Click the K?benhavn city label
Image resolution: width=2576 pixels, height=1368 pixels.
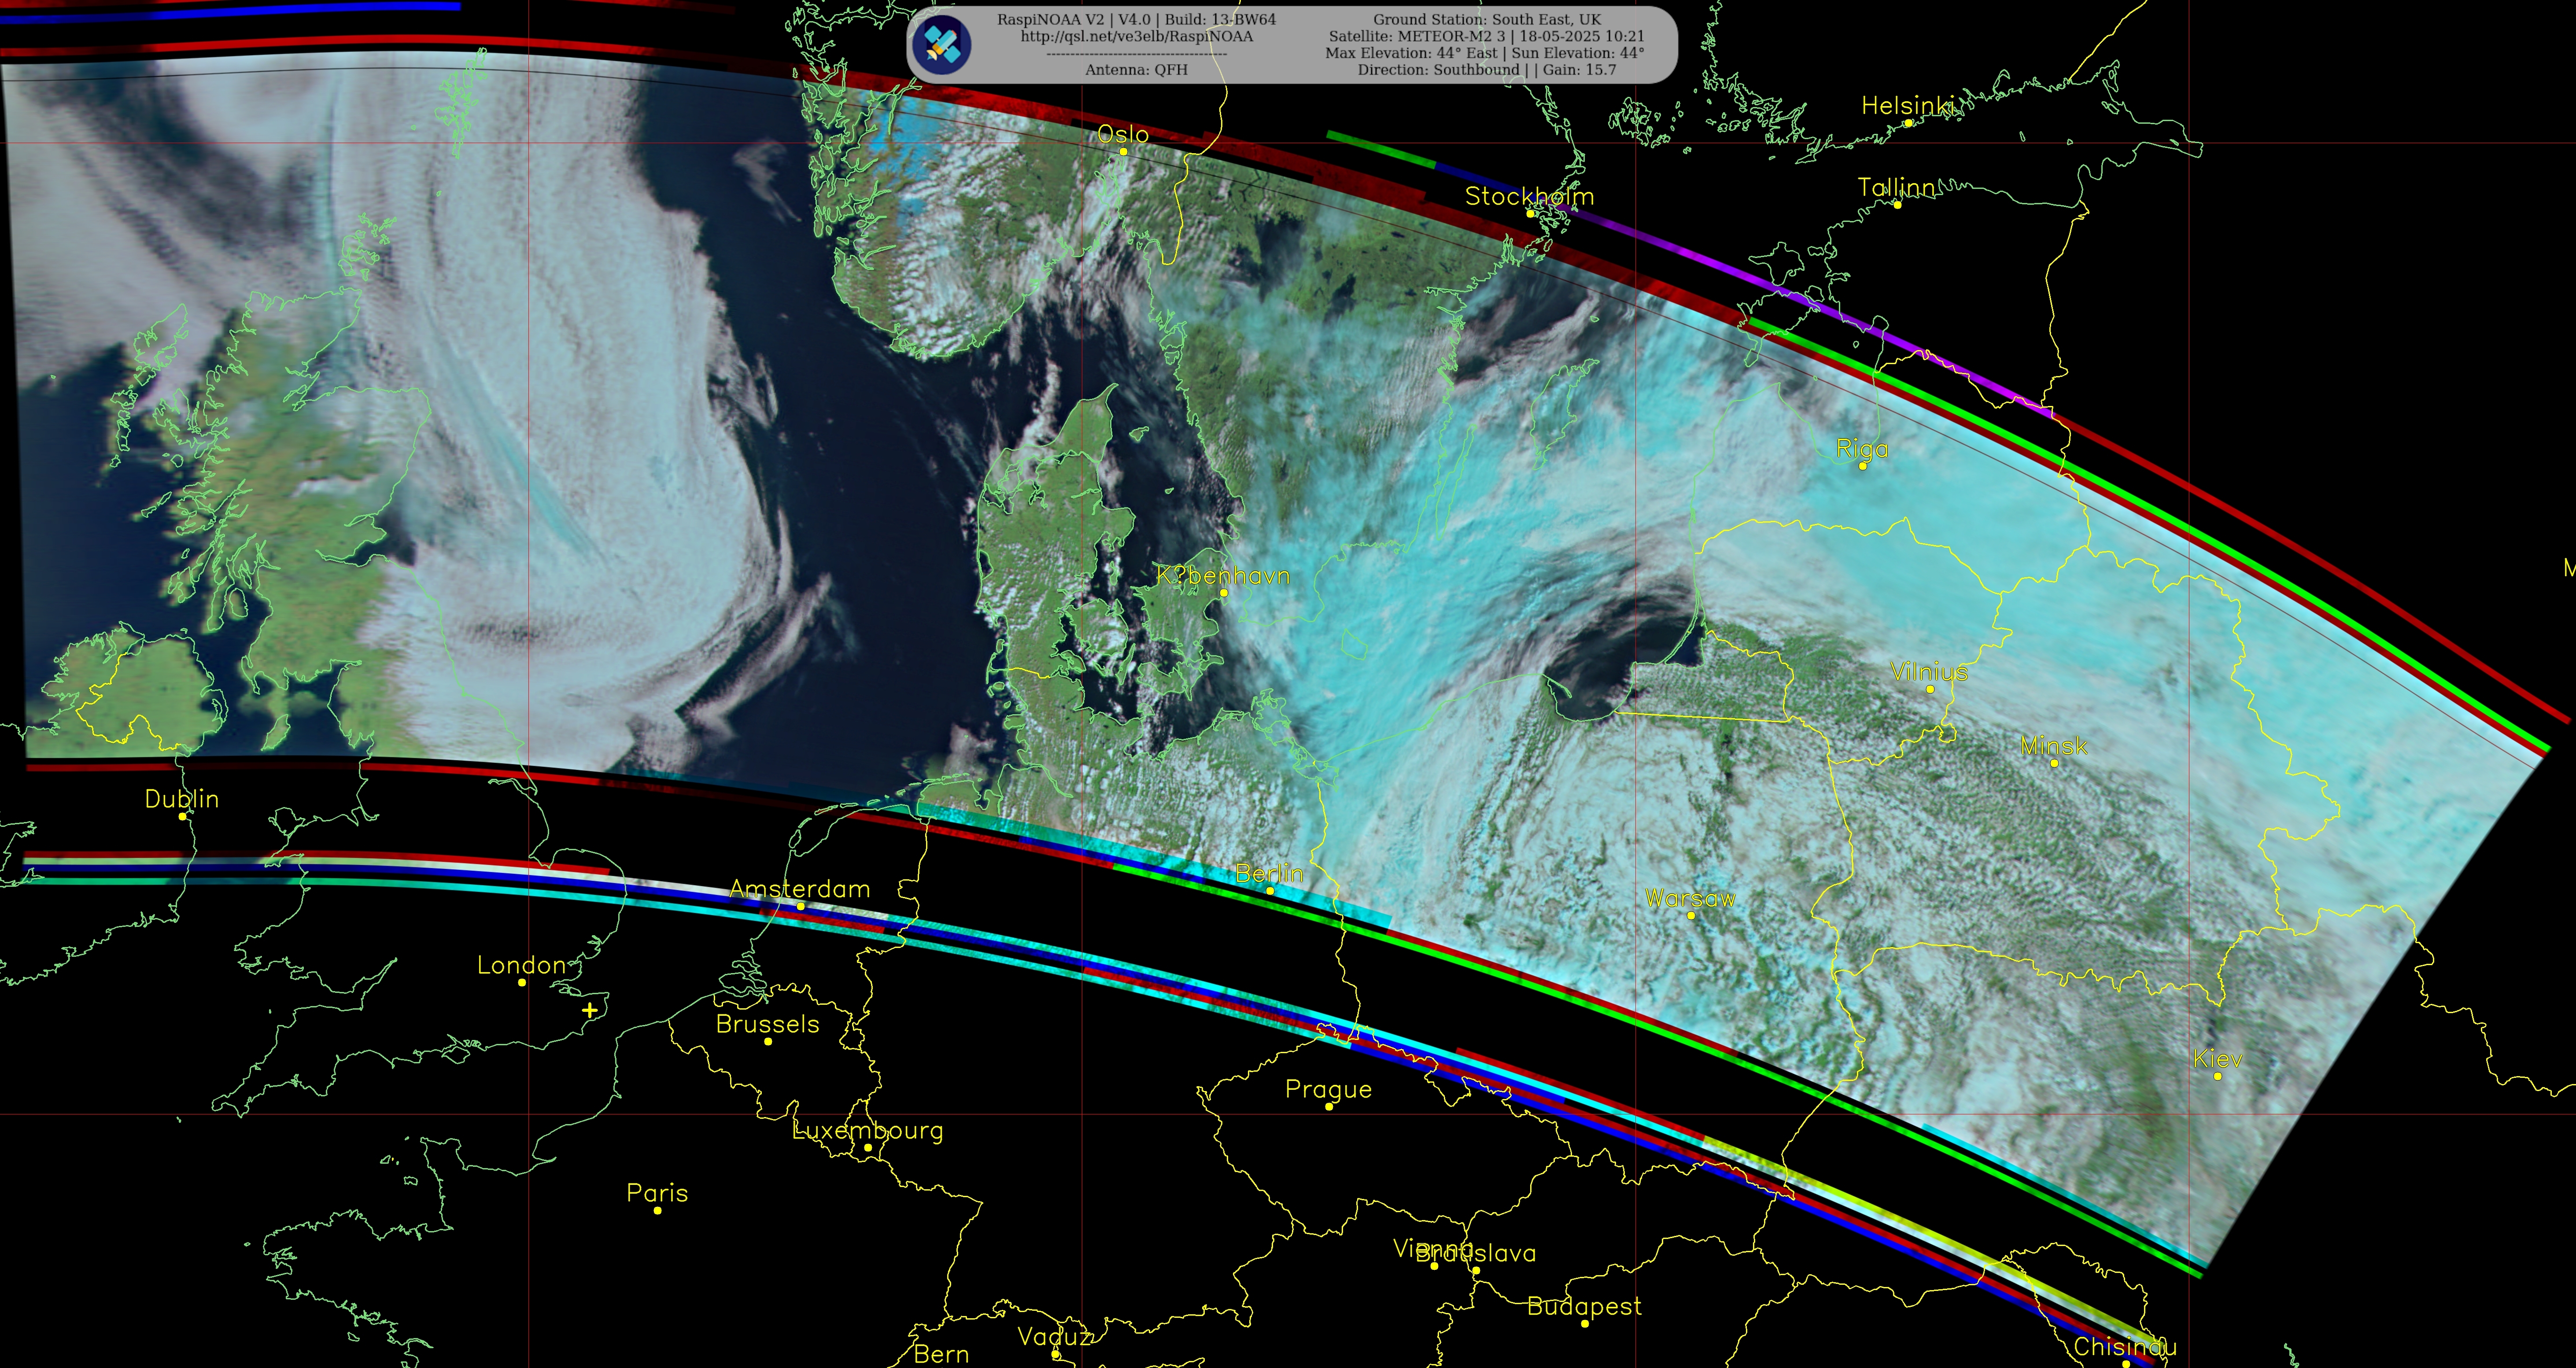point(1223,576)
